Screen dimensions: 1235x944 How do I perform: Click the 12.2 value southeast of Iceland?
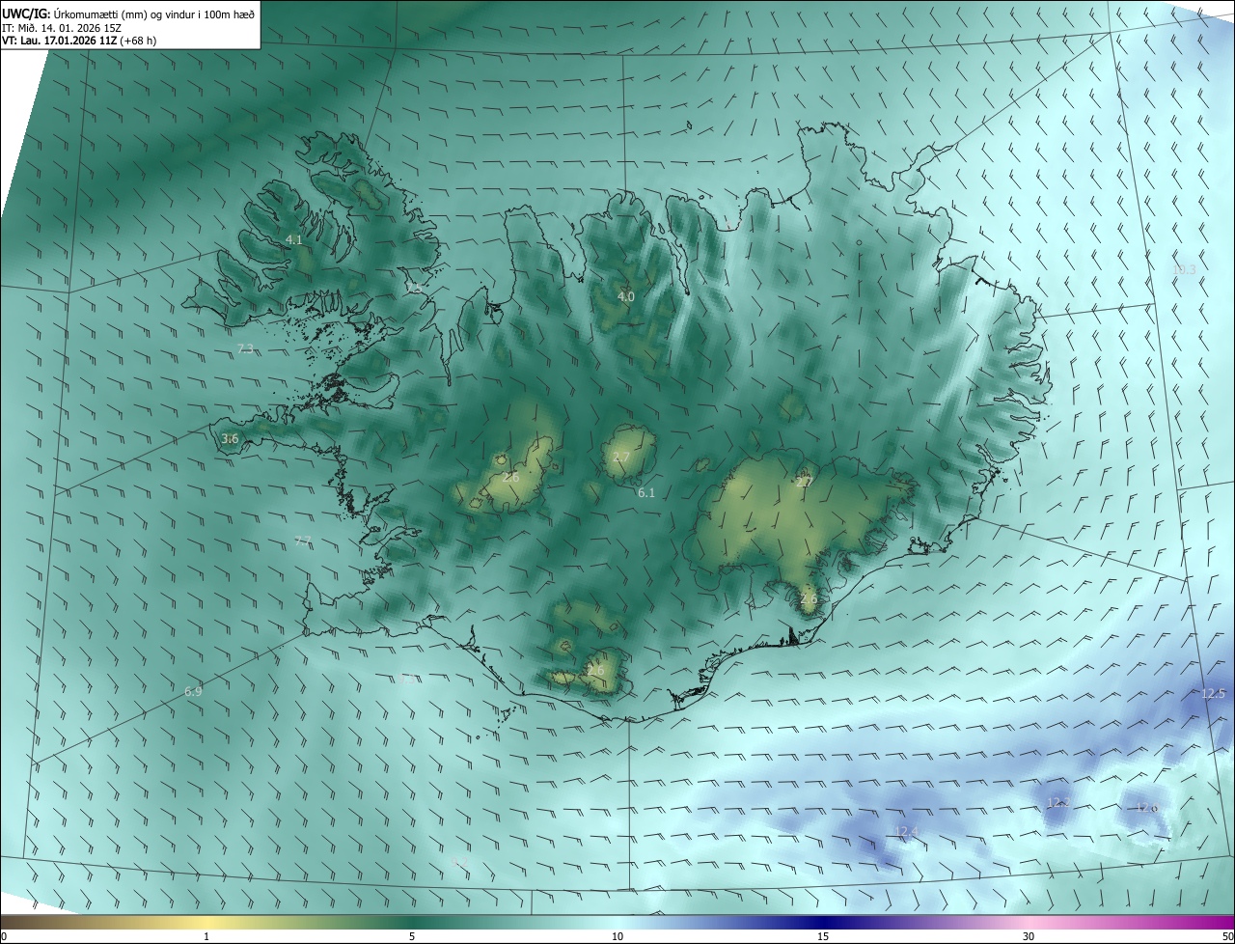pyautogui.click(x=1058, y=802)
